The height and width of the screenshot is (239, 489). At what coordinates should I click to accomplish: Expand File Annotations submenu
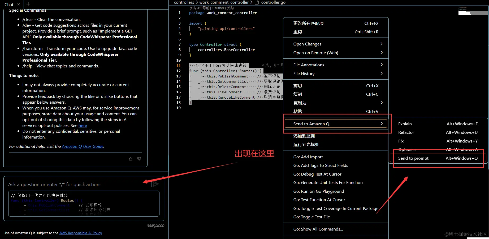[336, 65]
